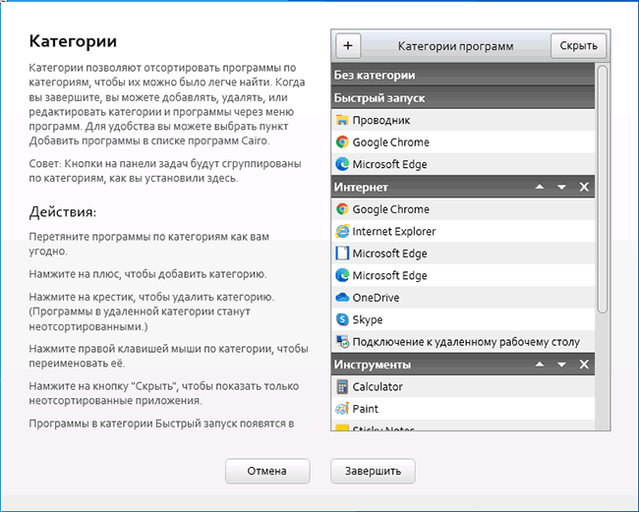Select the Быстрый запуск category header
The height and width of the screenshot is (512, 639).
(463, 97)
